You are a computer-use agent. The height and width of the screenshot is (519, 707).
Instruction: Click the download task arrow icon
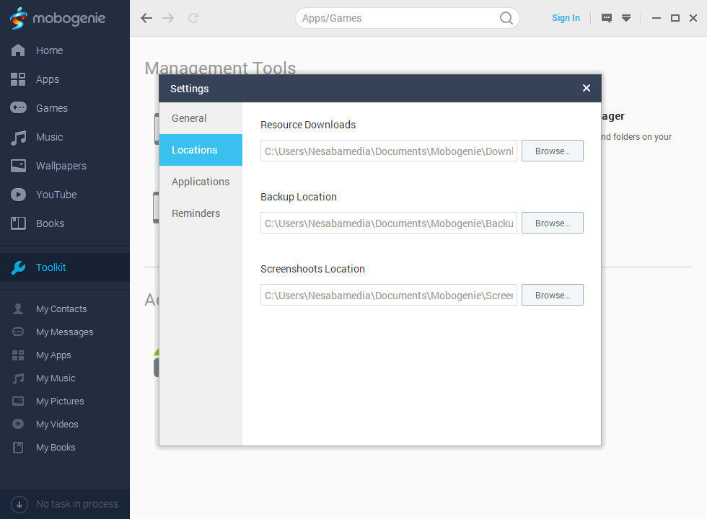(19, 504)
